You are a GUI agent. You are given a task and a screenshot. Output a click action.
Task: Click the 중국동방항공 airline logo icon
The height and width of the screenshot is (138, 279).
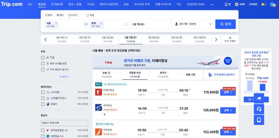tap(48, 130)
